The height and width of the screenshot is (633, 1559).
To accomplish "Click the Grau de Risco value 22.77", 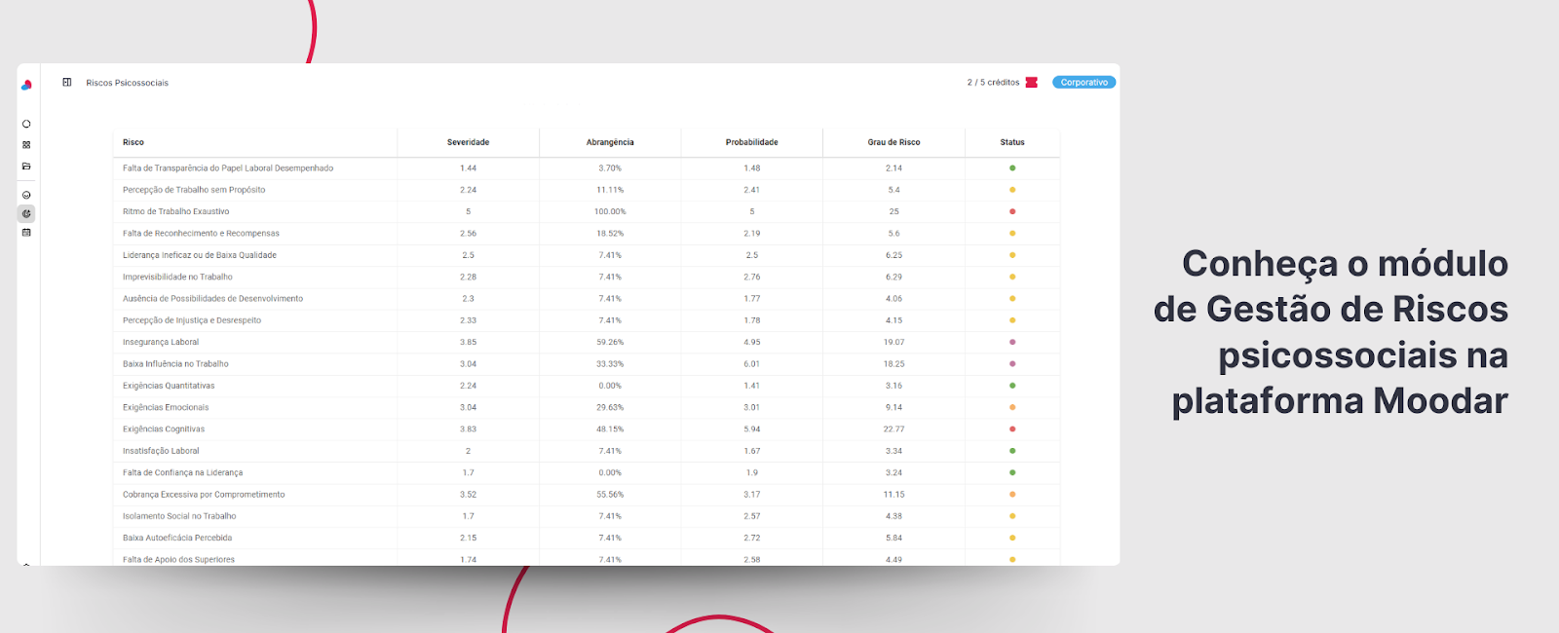I will (894, 429).
